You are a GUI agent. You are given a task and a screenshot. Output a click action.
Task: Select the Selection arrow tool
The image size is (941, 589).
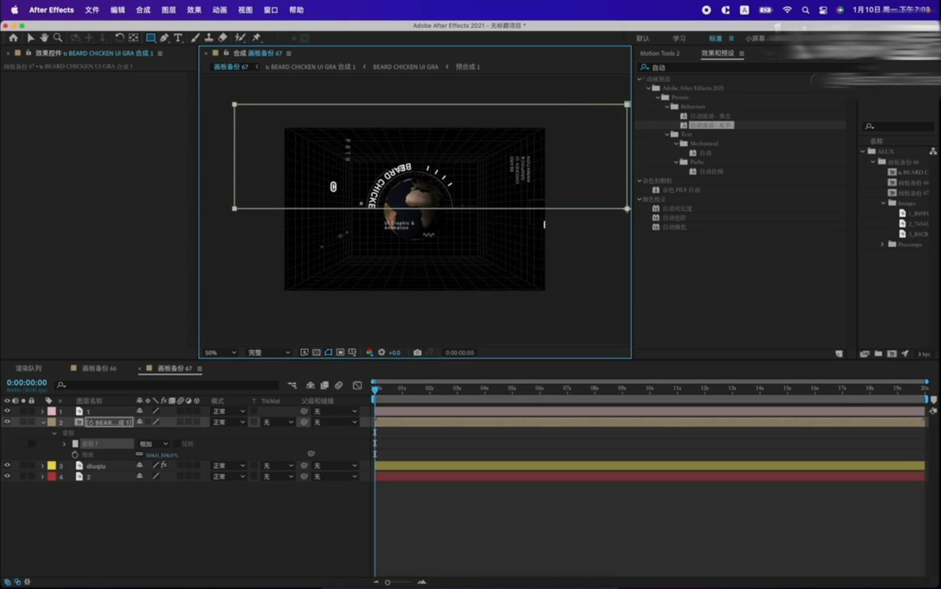[x=30, y=38]
